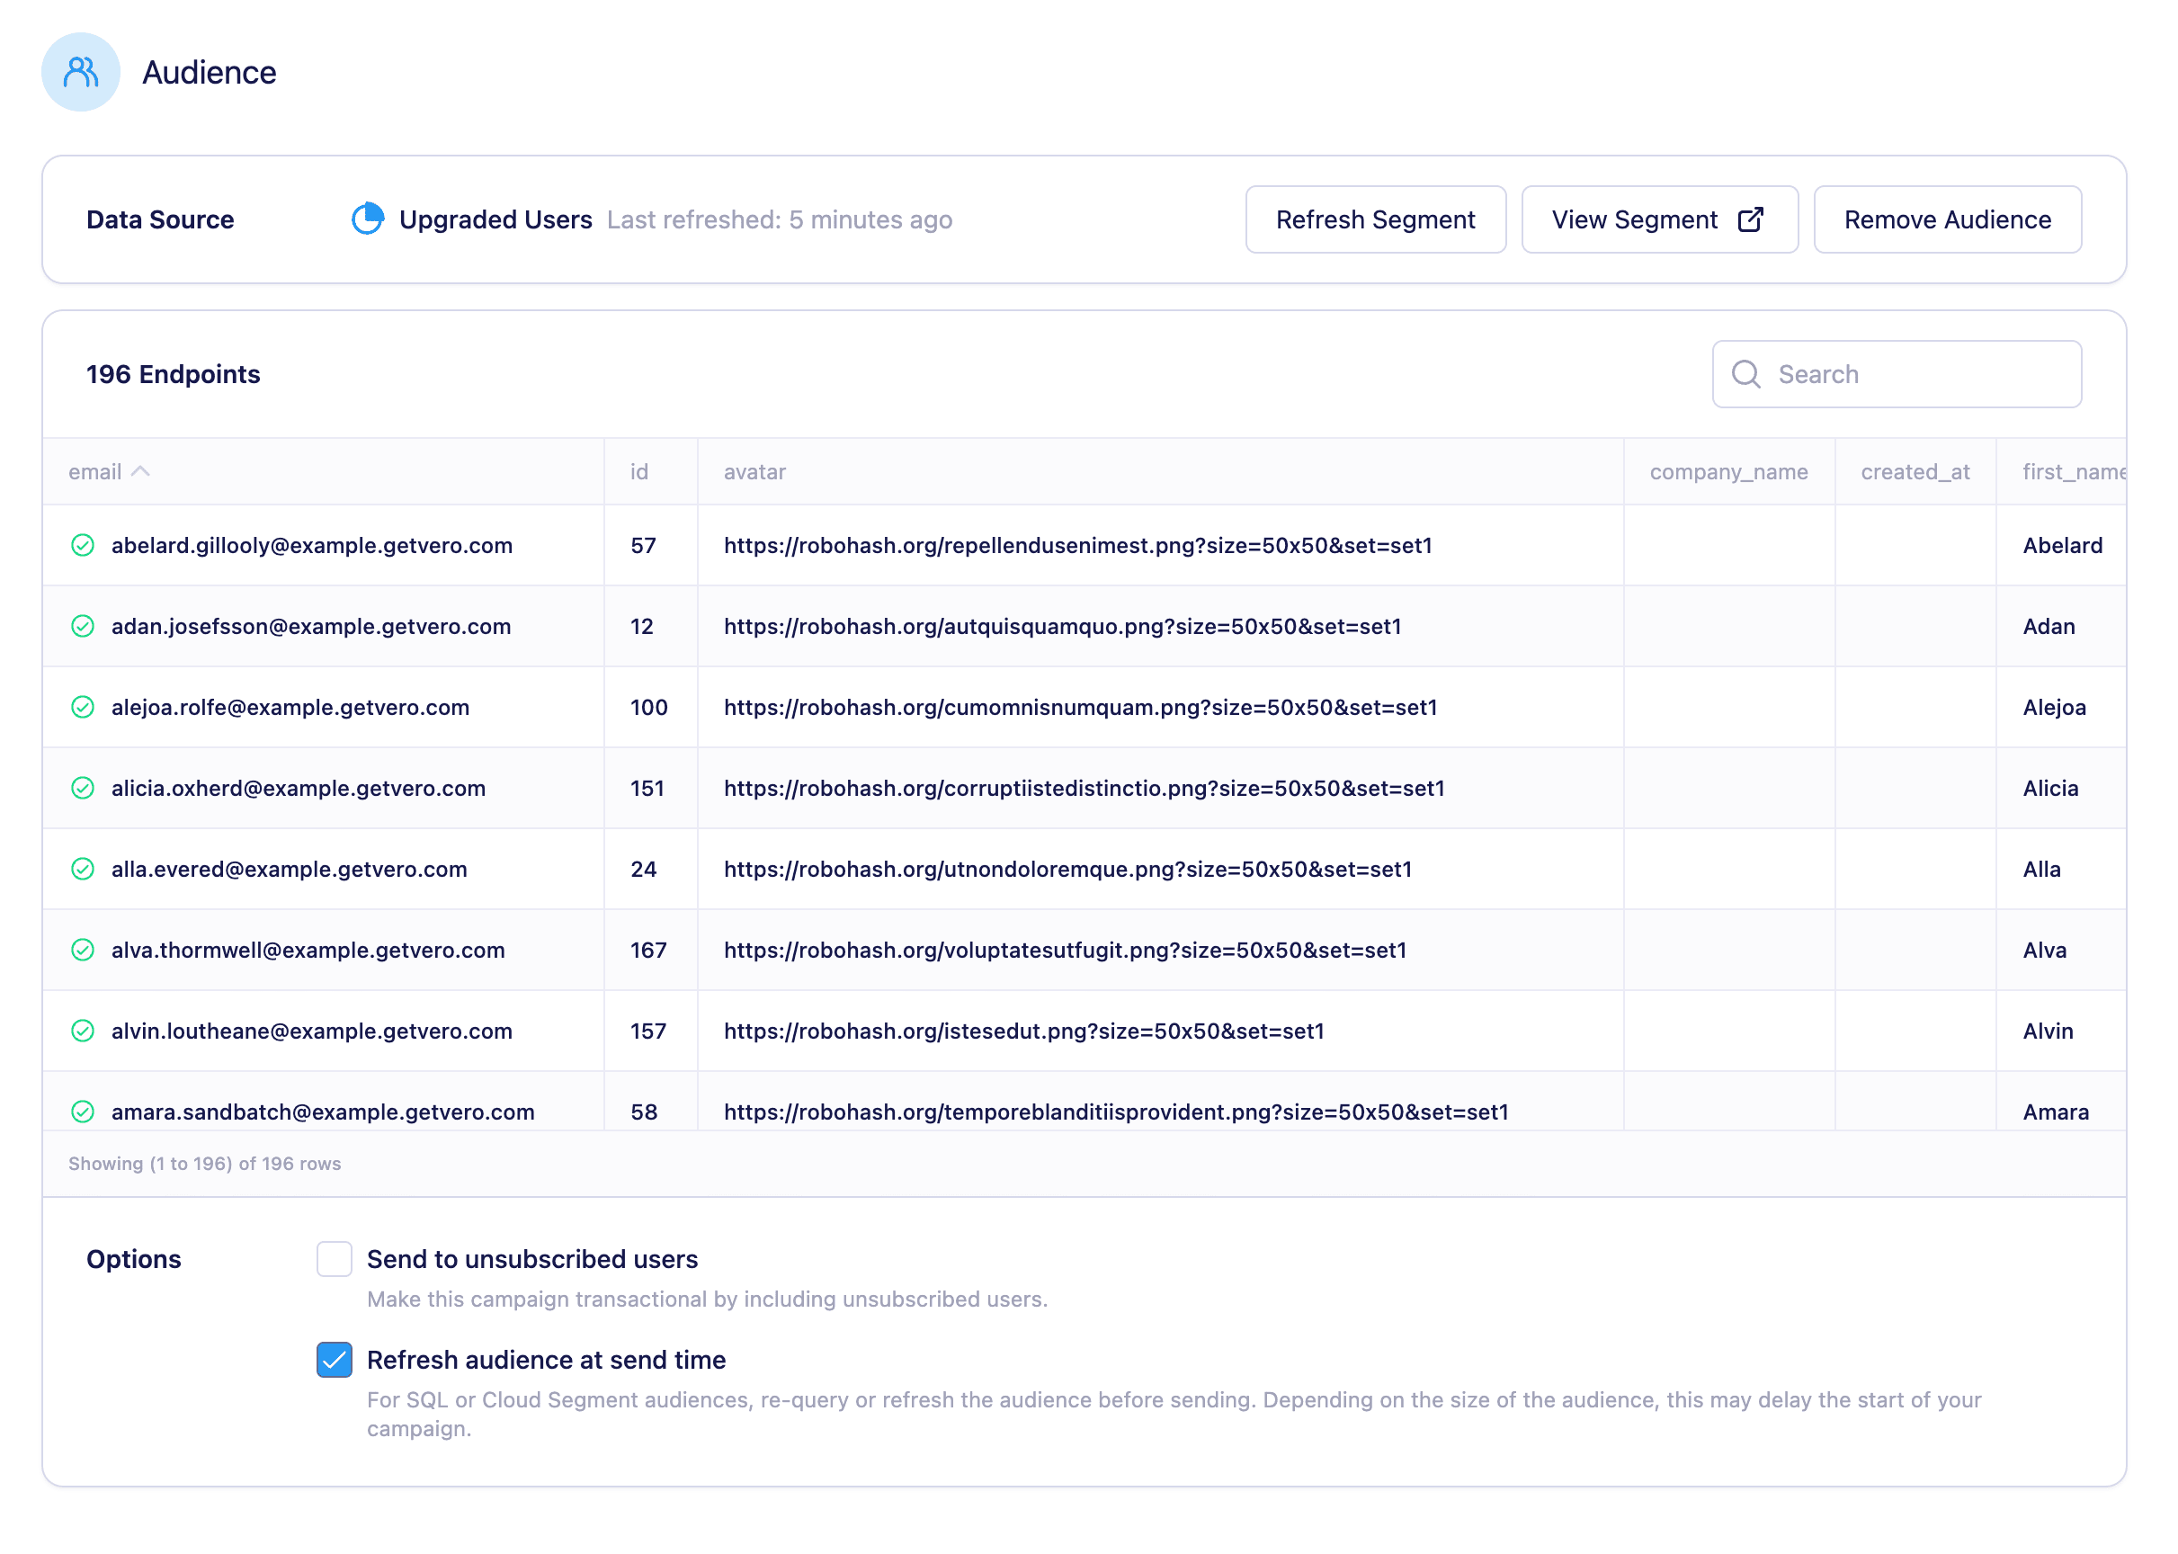The height and width of the screenshot is (1554, 2178).
Task: Click the Upgraded Users segment pie icon
Action: coord(368,219)
